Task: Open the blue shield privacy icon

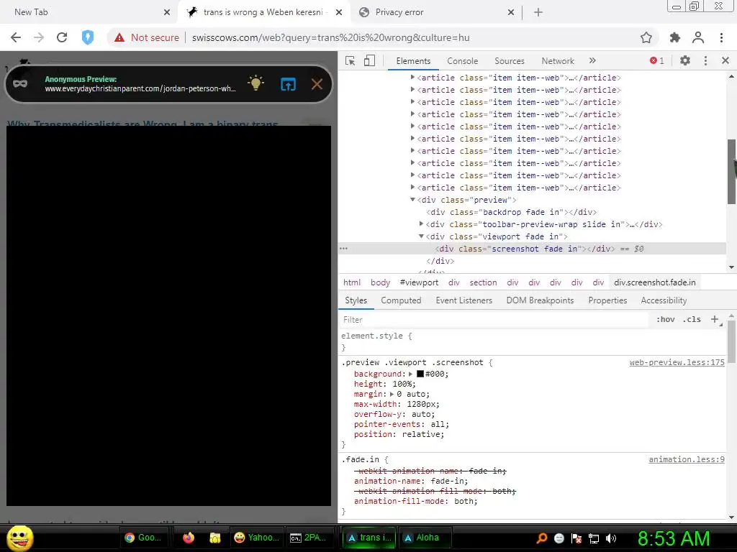Action: coord(87,37)
